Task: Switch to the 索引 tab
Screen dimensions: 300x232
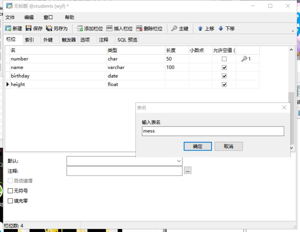Action: click(29, 40)
